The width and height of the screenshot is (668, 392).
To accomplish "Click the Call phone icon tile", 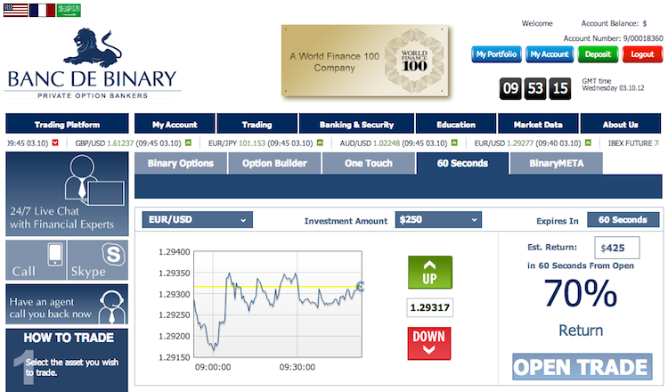I will pos(37,260).
